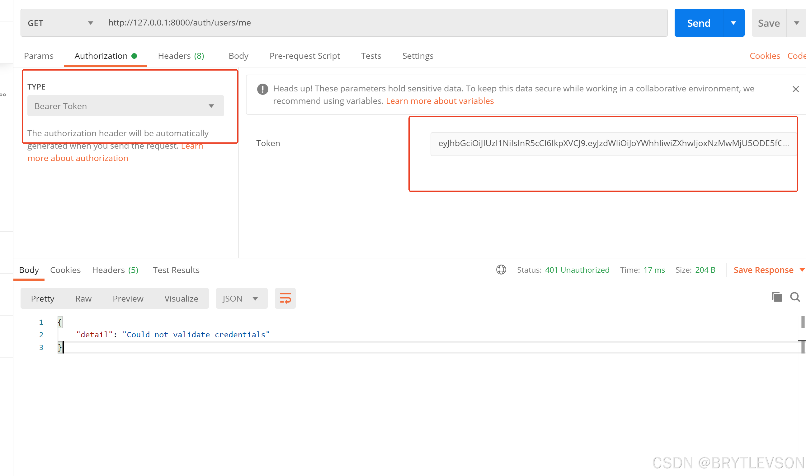This screenshot has width=806, height=476.
Task: Open the Send button dropdown arrow
Action: pos(733,23)
